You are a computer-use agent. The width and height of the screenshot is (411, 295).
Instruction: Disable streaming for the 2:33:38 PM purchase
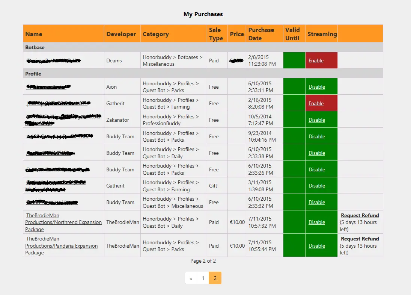317,153
